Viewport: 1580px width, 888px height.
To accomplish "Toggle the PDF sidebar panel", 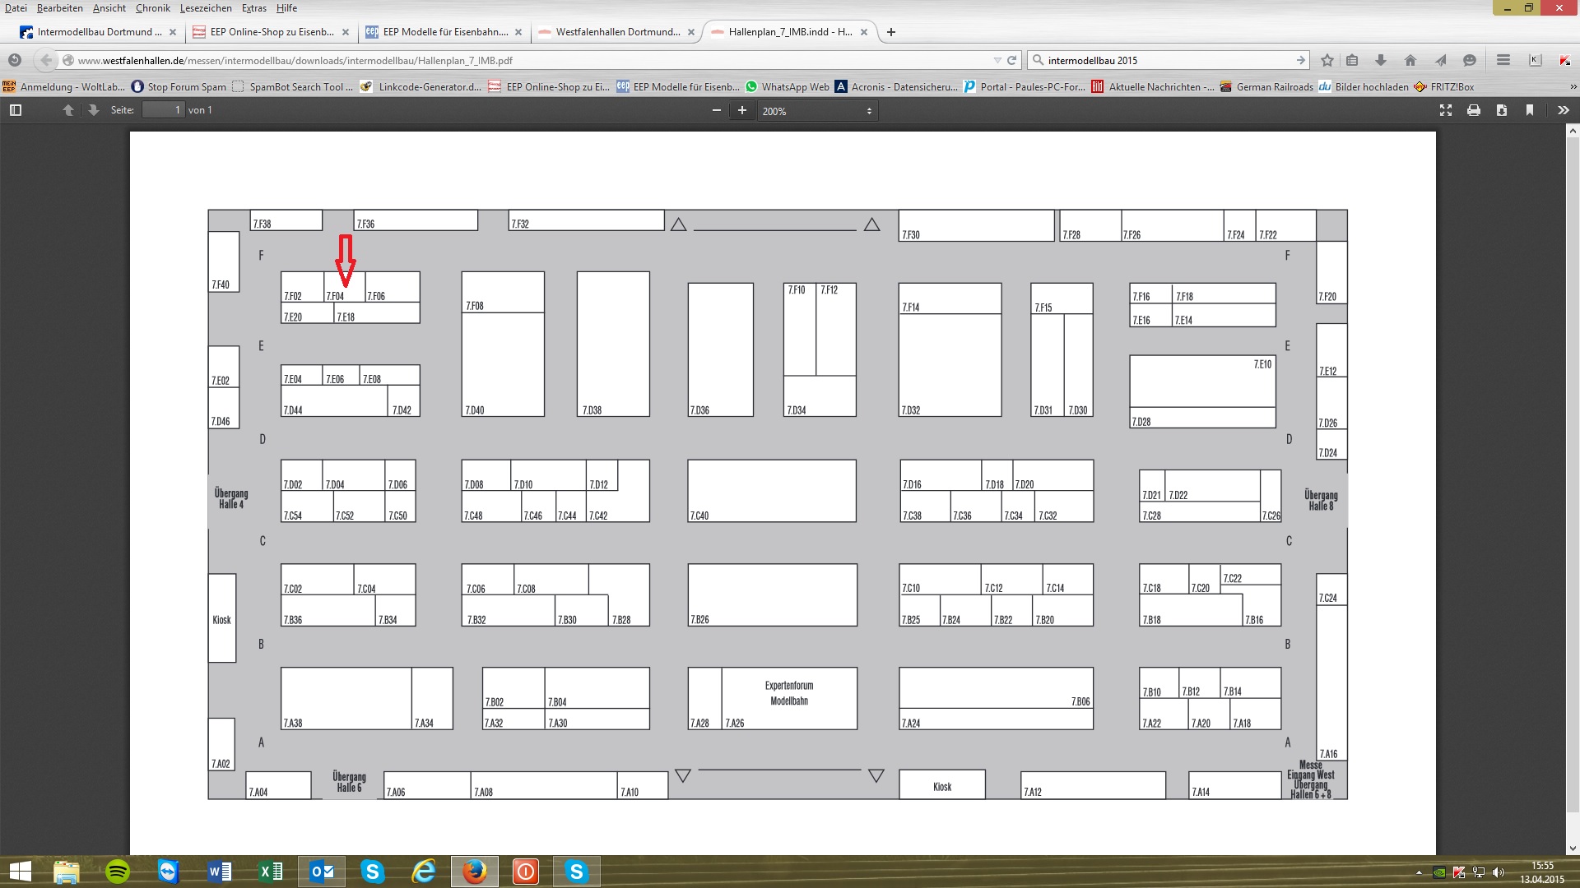I will [x=15, y=110].
